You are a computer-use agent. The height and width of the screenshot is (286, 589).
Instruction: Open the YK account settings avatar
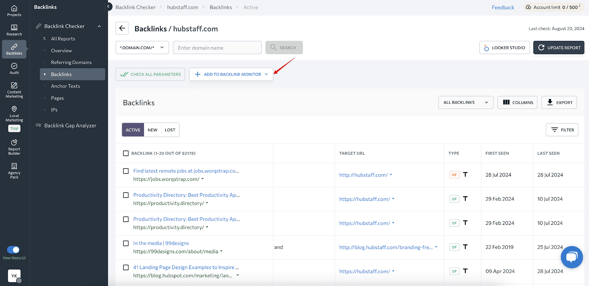click(x=14, y=276)
